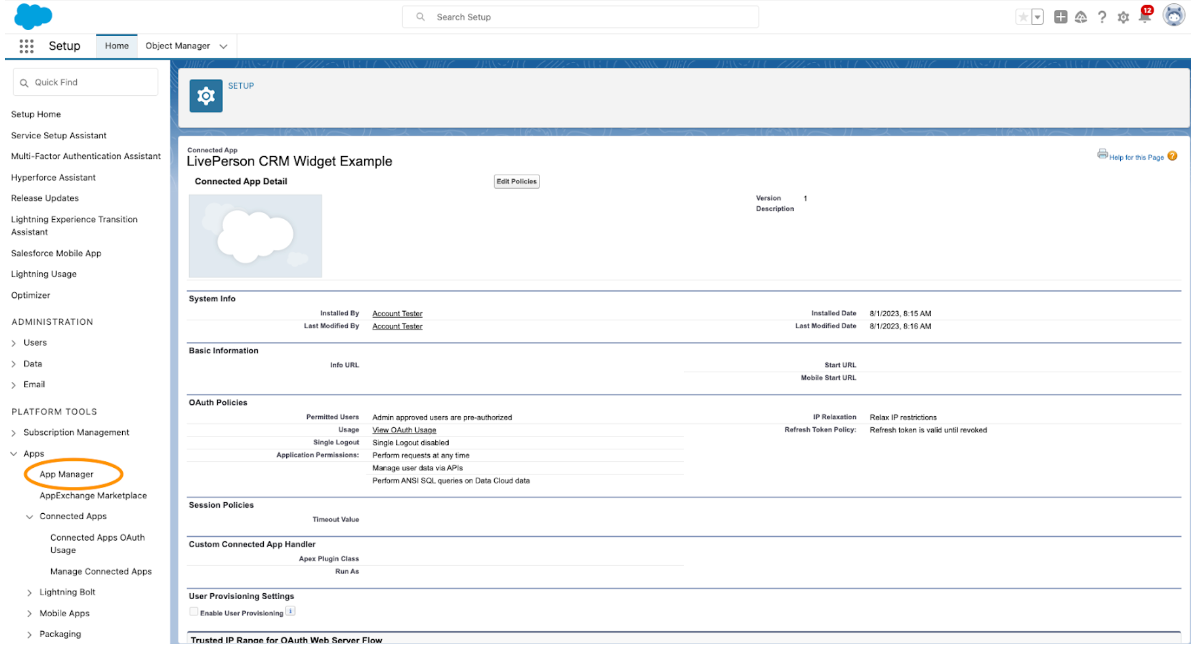The height and width of the screenshot is (654, 1191).
Task: Click the Quick Find input box
Action: [86, 82]
